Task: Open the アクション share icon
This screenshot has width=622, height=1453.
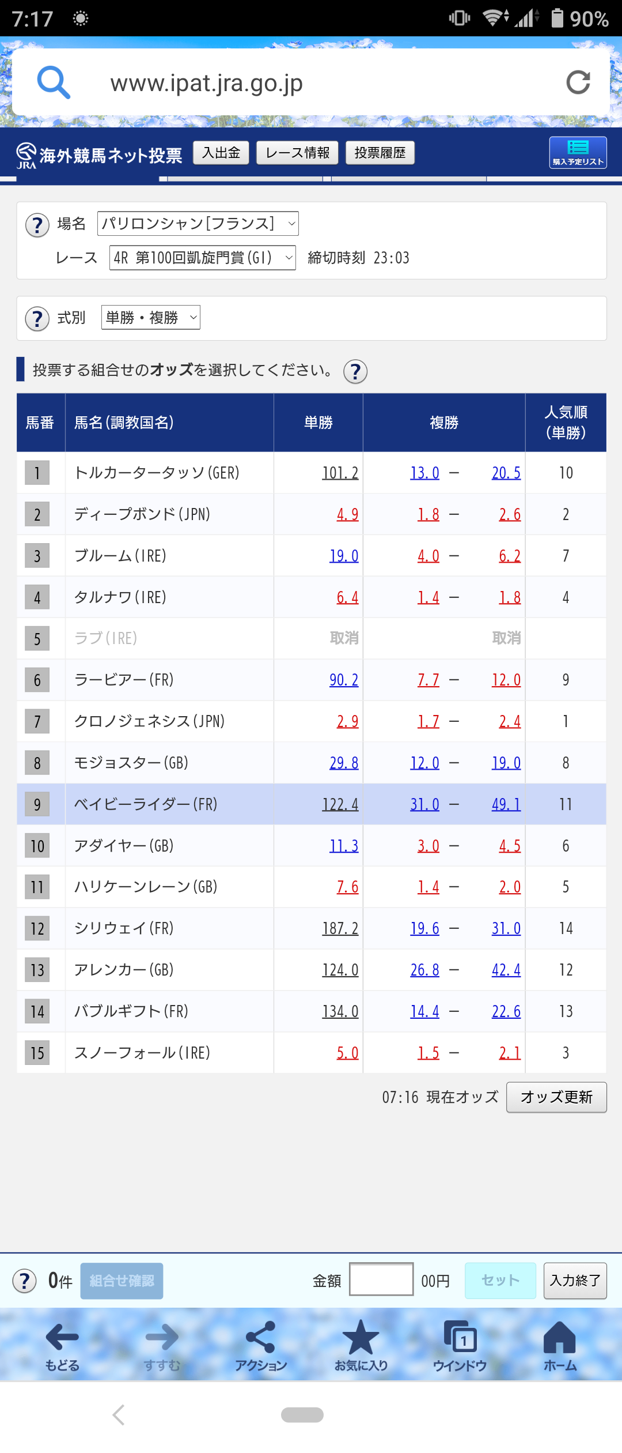Action: tap(261, 1346)
